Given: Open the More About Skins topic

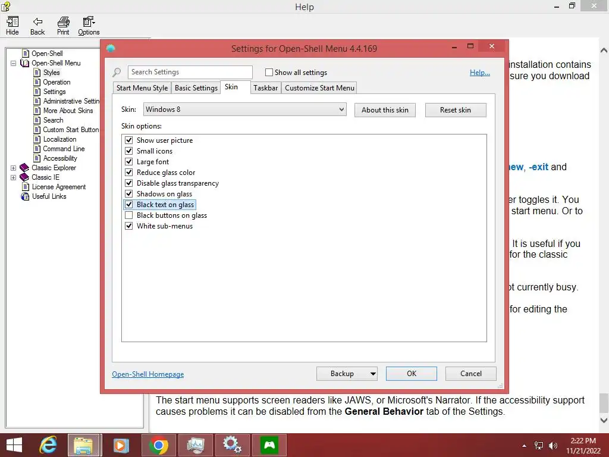Looking at the screenshot, I should [68, 110].
